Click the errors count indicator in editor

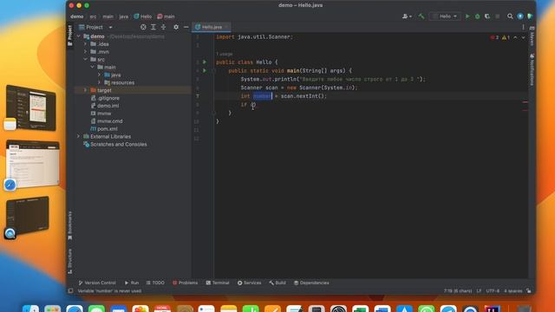coord(494,37)
